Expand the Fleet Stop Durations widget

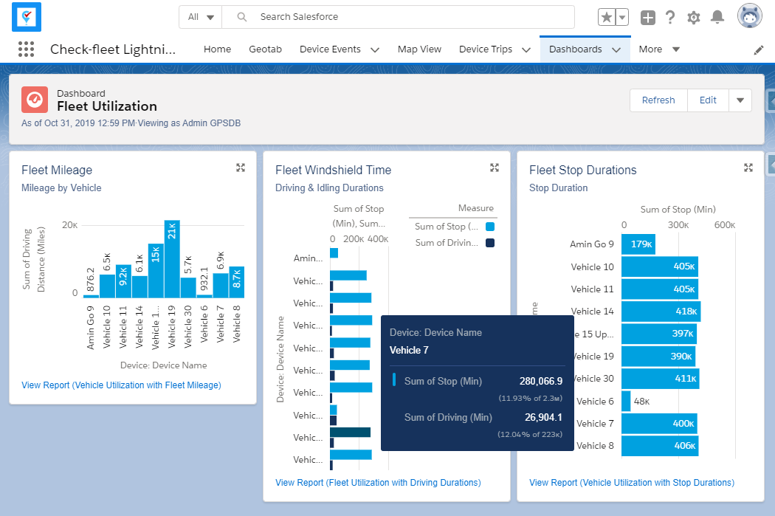coord(748,168)
